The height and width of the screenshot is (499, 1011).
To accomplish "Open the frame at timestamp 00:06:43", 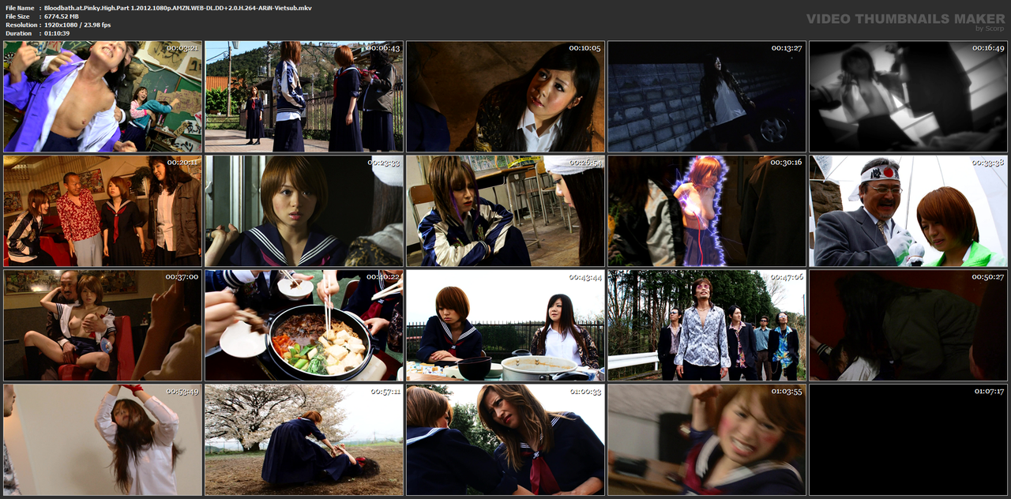I will pos(304,96).
